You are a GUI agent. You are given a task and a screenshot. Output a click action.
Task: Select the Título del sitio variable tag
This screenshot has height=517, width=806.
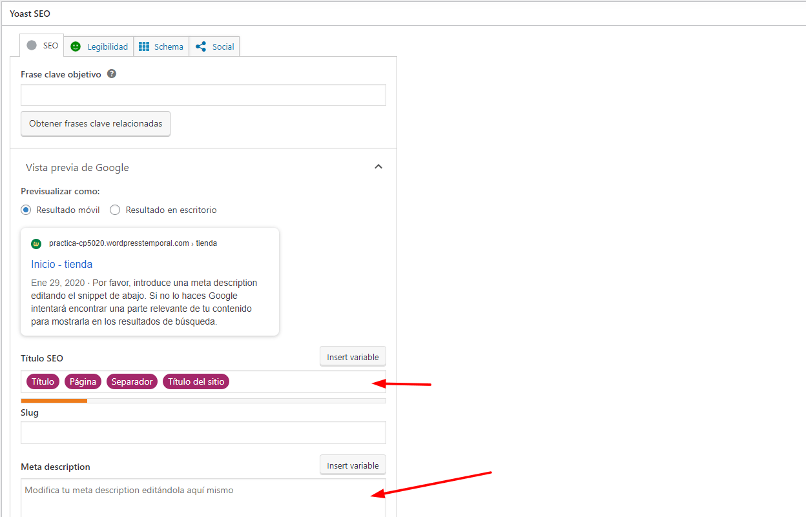[196, 381]
